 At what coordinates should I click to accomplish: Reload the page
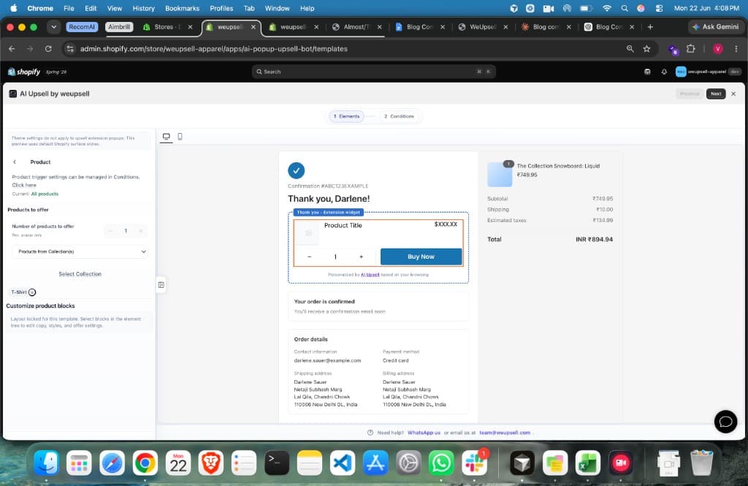tap(48, 49)
